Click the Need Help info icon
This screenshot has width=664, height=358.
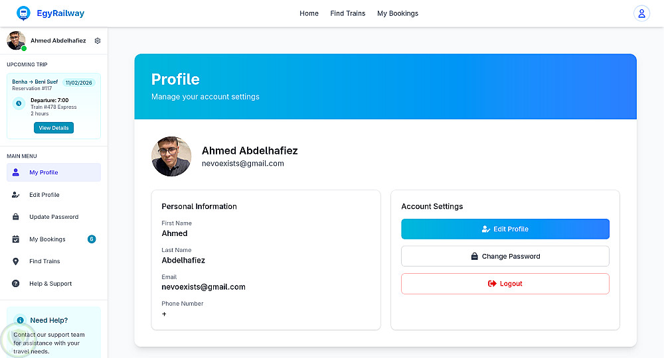coord(21,320)
